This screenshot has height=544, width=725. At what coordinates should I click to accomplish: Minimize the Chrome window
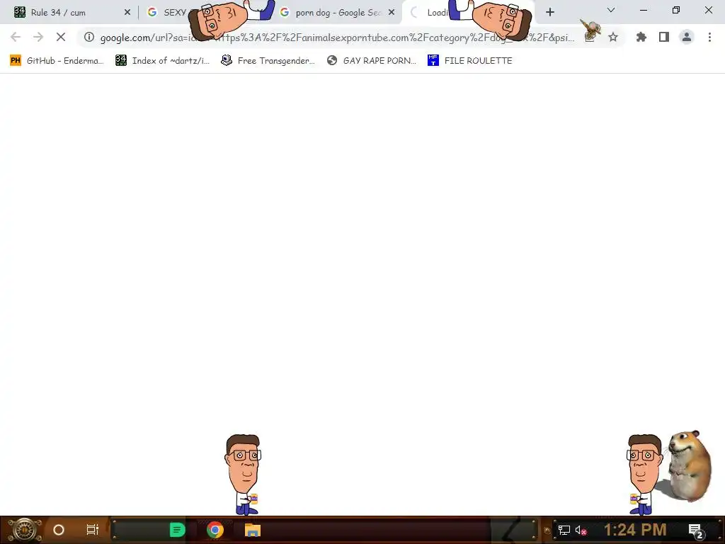[x=643, y=10]
